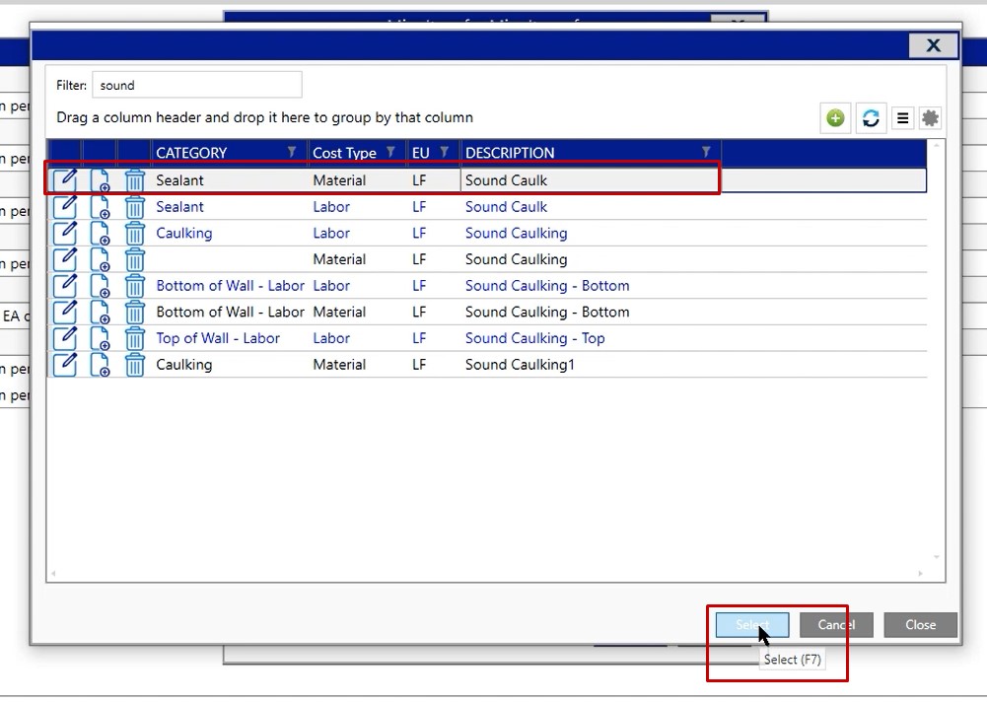Edit the Sealant Material Sound Caulk row
The image size is (987, 702).
pos(65,180)
